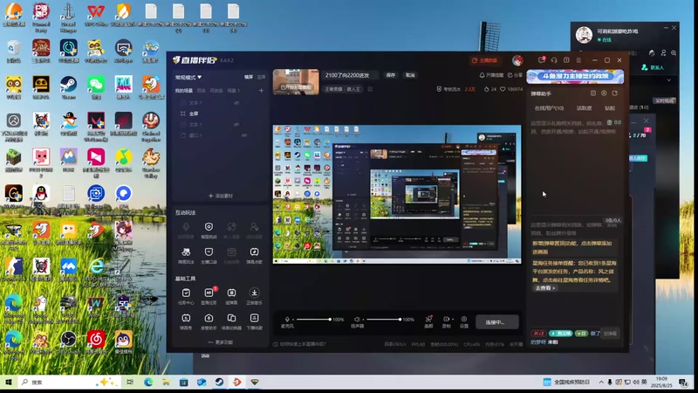The image size is (698, 393).
Task: Open the 主播数据 button
Action: coord(484,60)
